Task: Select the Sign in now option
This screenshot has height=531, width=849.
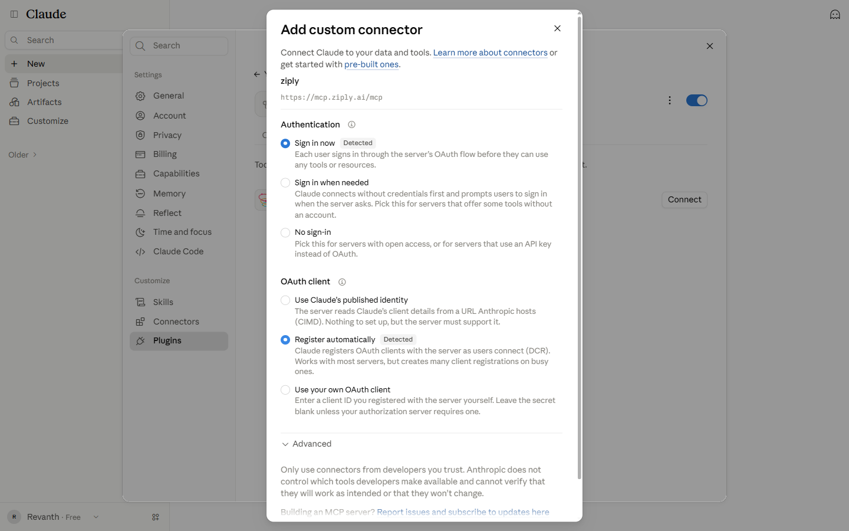Action: (x=285, y=143)
